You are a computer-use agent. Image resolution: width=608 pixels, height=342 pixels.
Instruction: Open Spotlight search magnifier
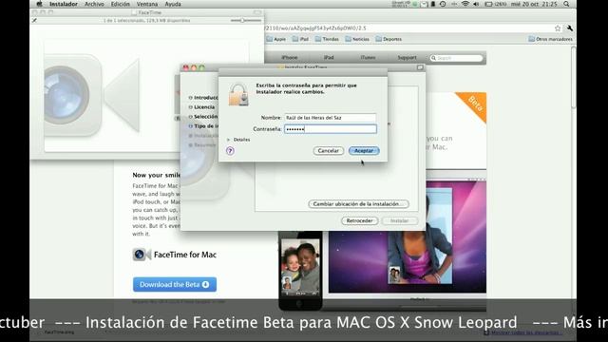tap(566, 4)
